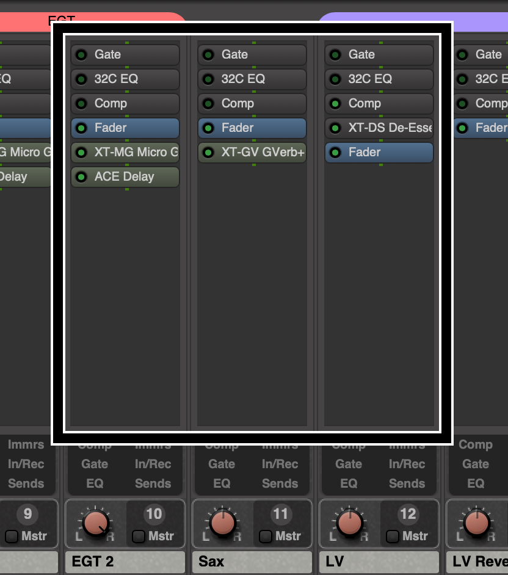Show the Sends section on Sax strip
The width and height of the screenshot is (508, 575).
pyautogui.click(x=280, y=483)
